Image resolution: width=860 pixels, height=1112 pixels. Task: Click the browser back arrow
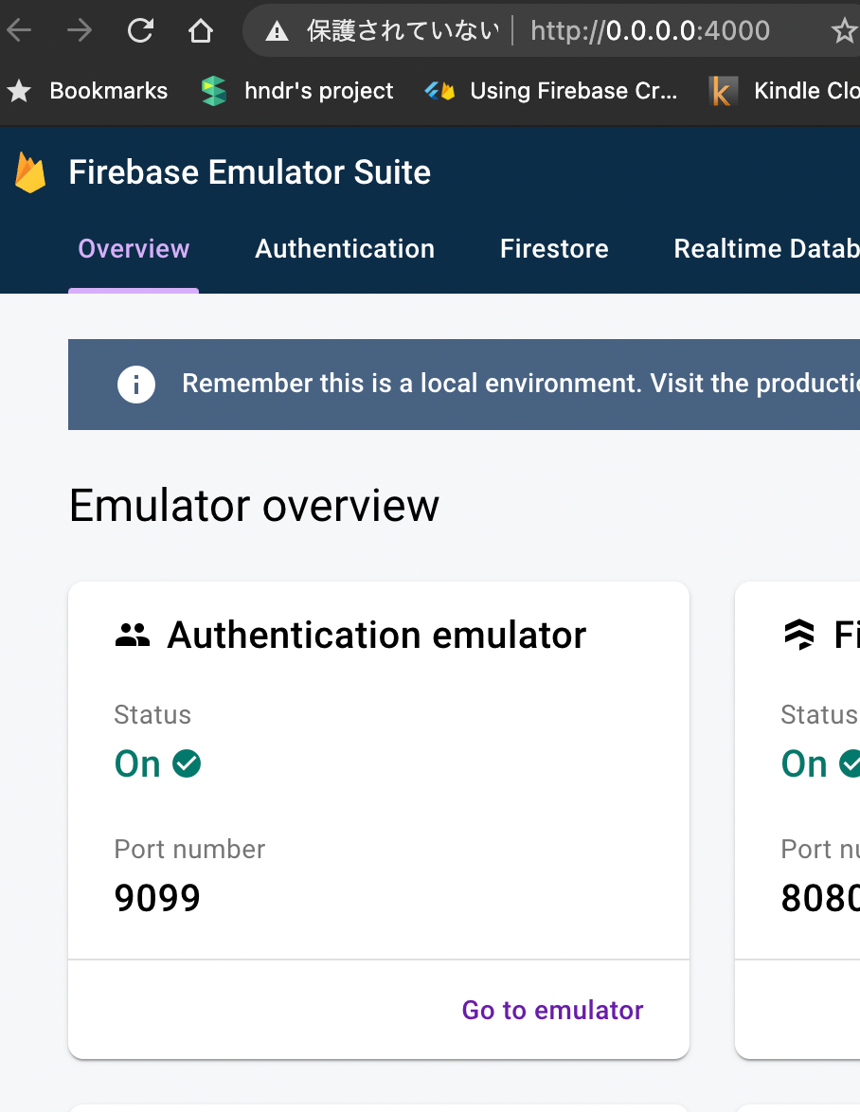[x=19, y=30]
